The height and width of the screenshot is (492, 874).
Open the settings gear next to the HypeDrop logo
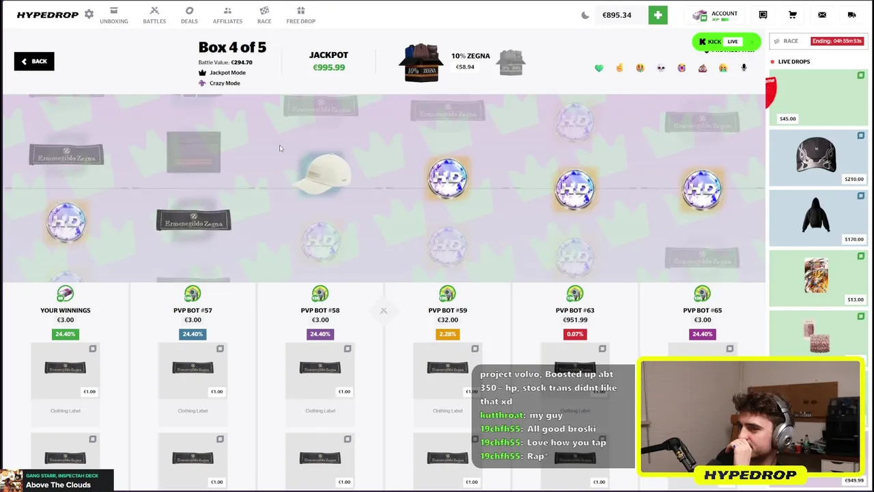click(x=89, y=14)
